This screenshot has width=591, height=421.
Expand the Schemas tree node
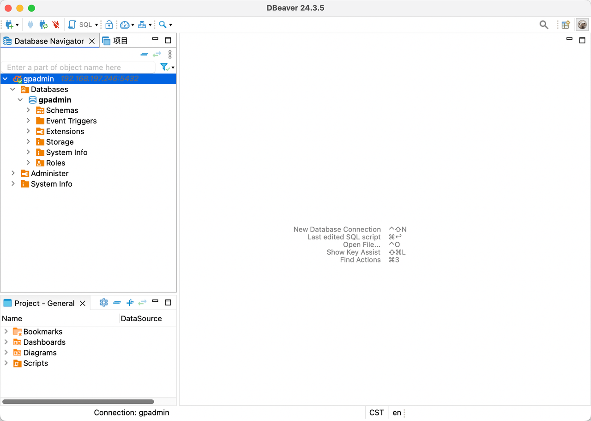tap(28, 110)
